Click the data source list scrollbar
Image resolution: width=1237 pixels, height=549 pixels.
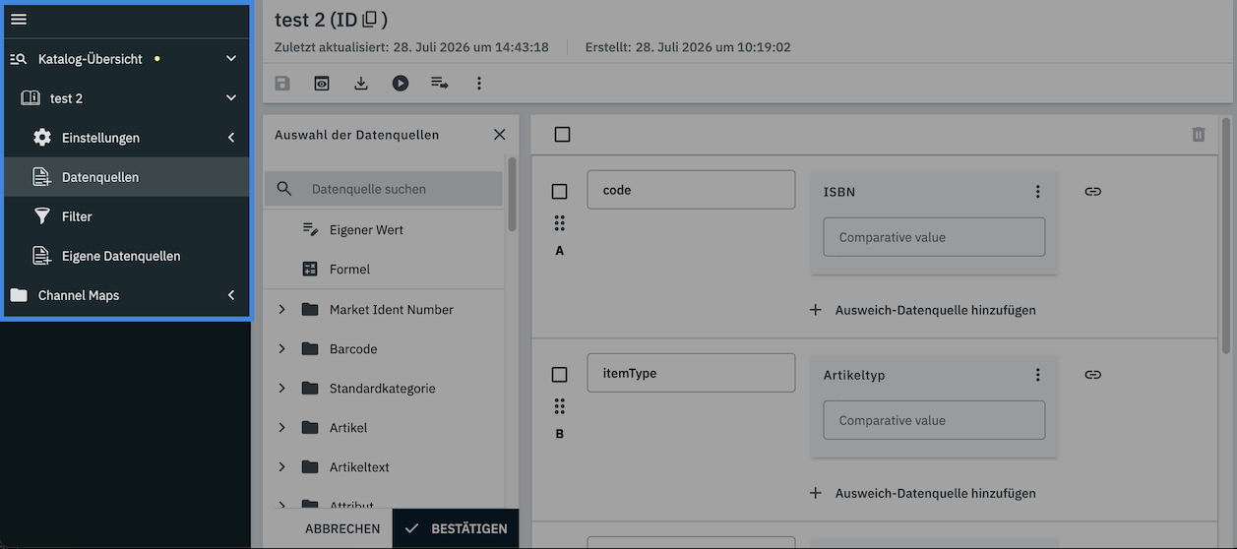512,194
